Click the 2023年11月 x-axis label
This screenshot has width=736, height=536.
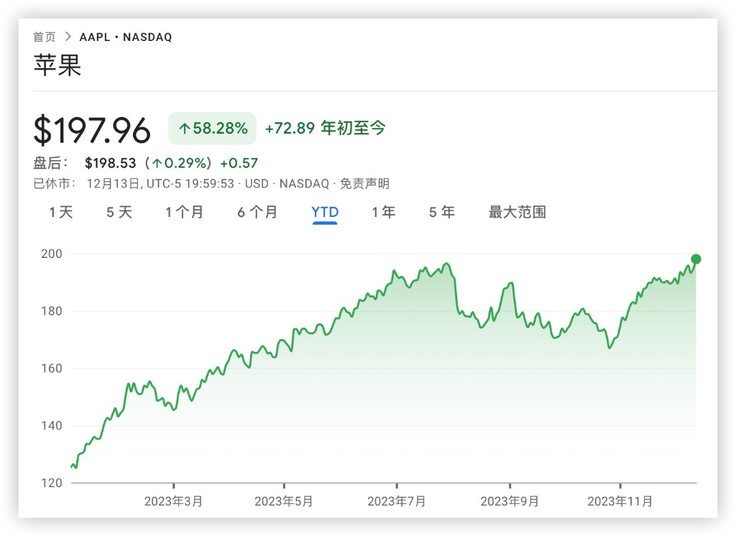click(620, 502)
